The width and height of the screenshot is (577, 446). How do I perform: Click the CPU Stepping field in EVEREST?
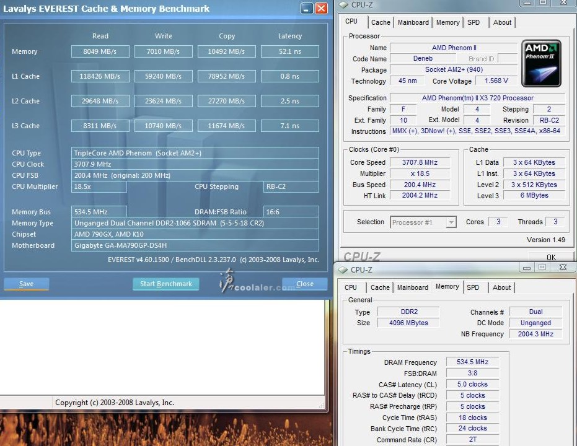291,186
